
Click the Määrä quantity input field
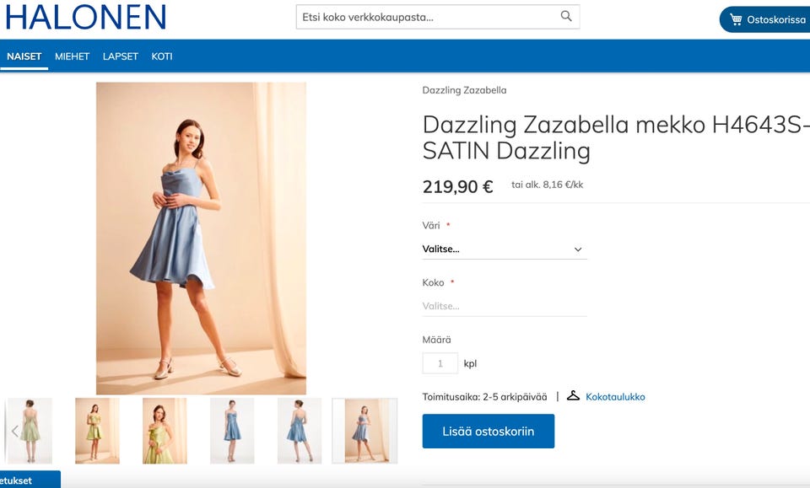[x=440, y=363]
